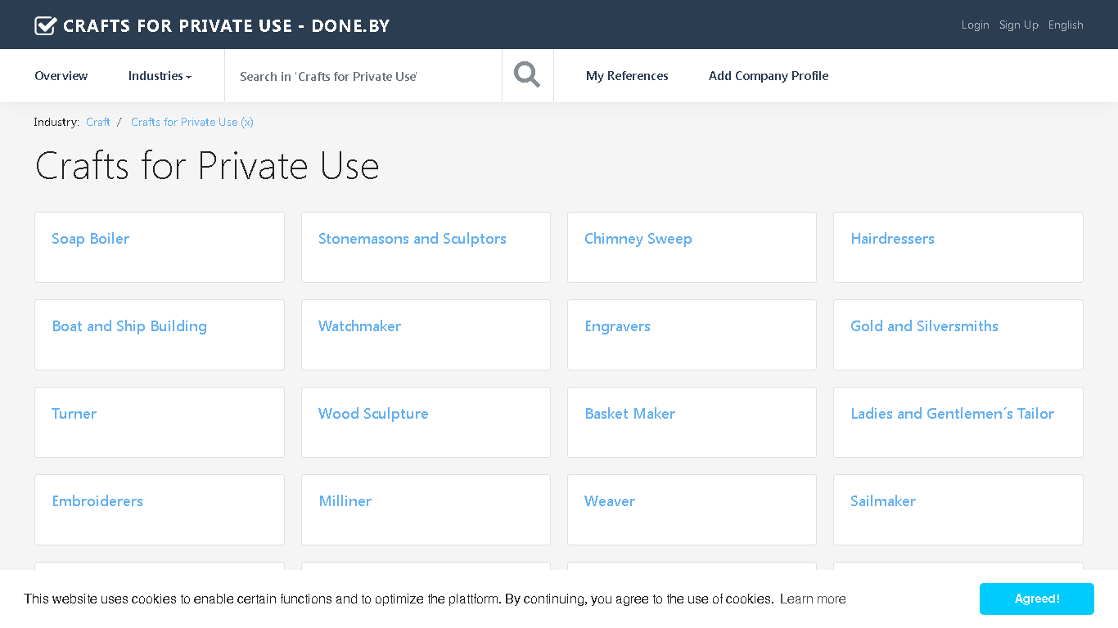Click the Agreed! cookie button
1118x628 pixels.
click(1037, 599)
